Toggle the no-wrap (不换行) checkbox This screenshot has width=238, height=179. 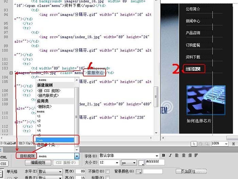(107, 171)
